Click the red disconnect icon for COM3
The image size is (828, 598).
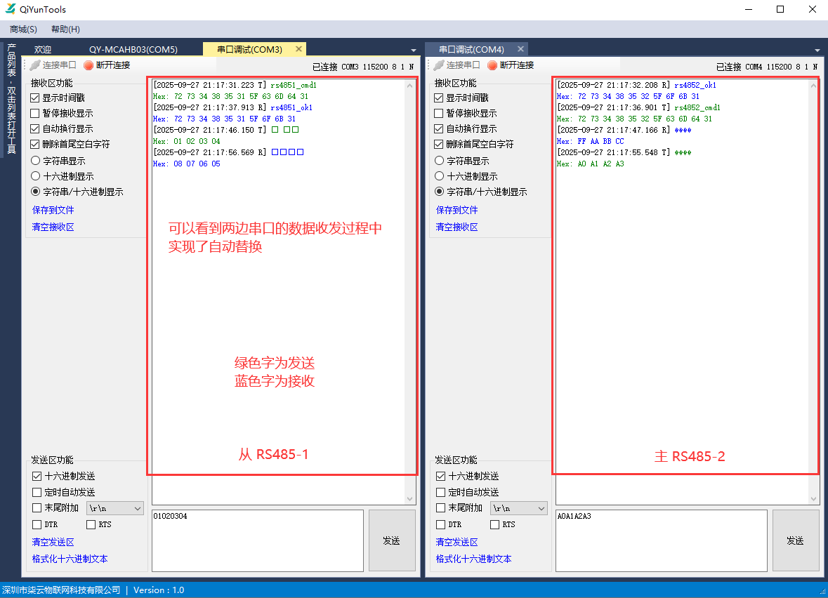(88, 65)
